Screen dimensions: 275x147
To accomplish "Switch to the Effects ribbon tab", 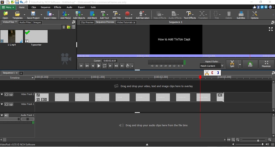I will tap(58, 7).
